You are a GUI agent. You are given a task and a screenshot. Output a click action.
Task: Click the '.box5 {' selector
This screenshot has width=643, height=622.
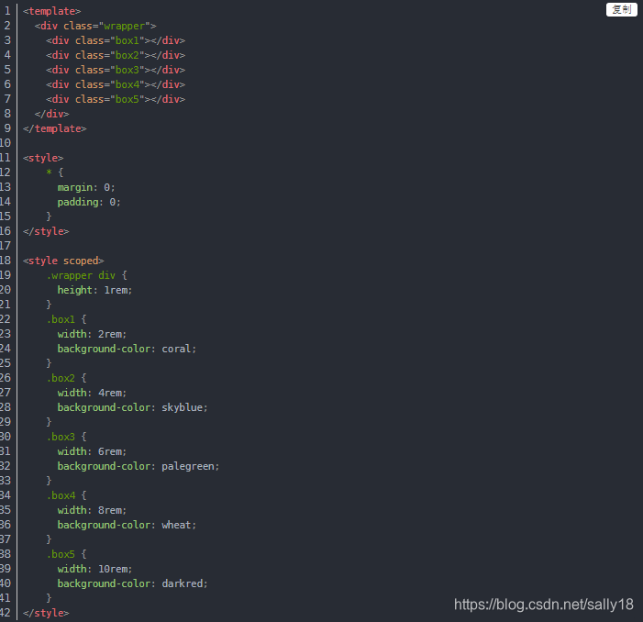(66, 554)
